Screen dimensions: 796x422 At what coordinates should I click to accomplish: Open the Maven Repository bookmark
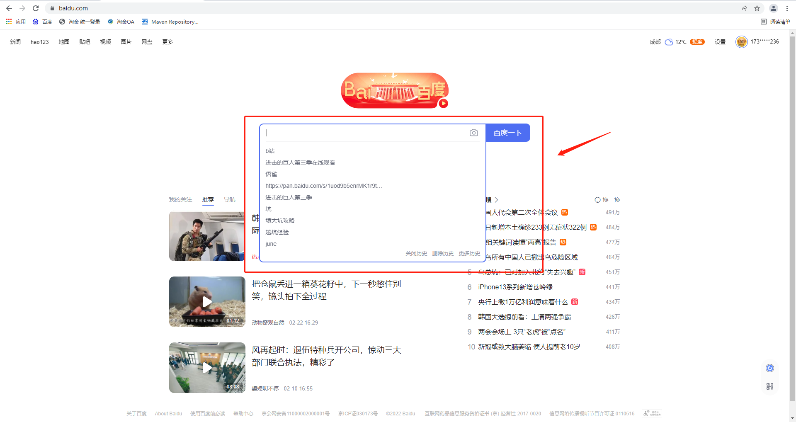tap(170, 22)
